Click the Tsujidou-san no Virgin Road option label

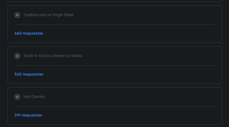(48, 15)
